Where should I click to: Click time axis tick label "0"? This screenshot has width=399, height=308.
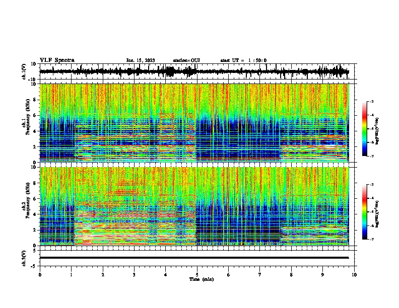coord(40,275)
